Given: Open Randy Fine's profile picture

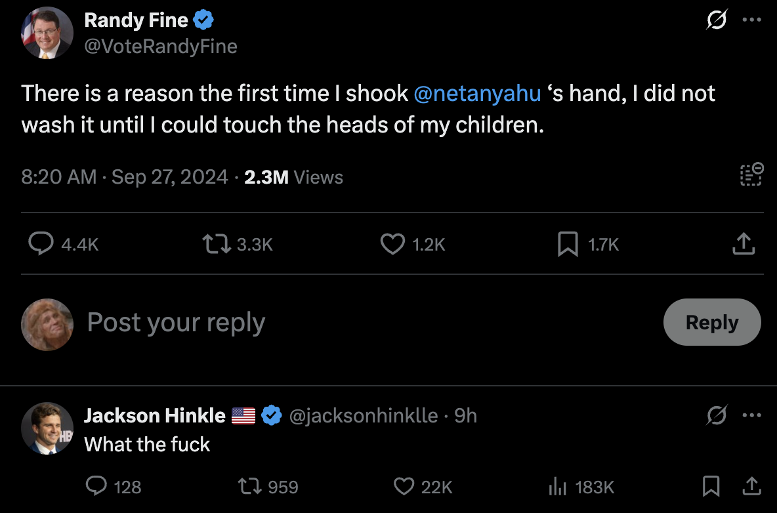Looking at the screenshot, I should point(47,33).
